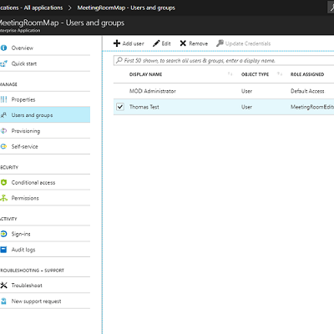Screen dimensions: 334x334
Task: View Sign-ins activity
Action: [x=45, y=234]
